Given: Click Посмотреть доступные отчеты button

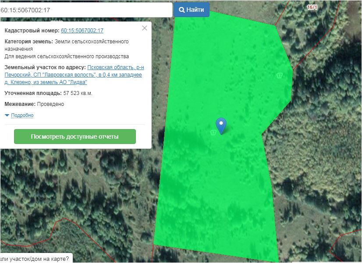Looking at the screenshot, I should [x=75, y=137].
